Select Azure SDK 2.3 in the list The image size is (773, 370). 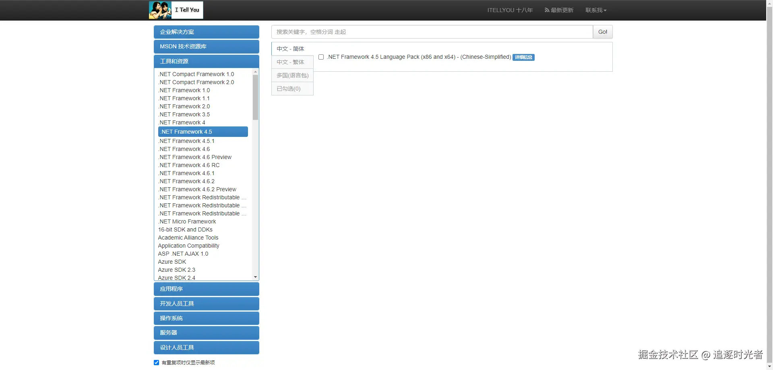(x=177, y=270)
